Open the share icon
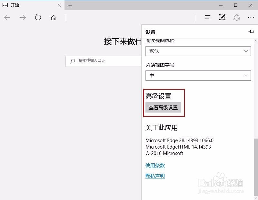This screenshot has width=258, height=200. [x=237, y=17]
